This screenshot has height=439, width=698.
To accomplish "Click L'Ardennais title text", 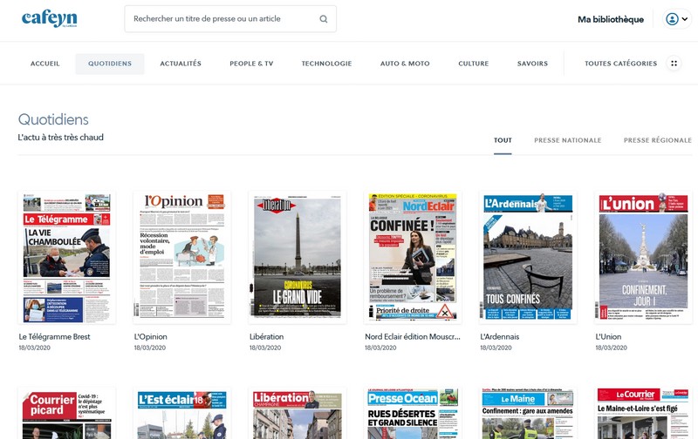I will coord(499,337).
